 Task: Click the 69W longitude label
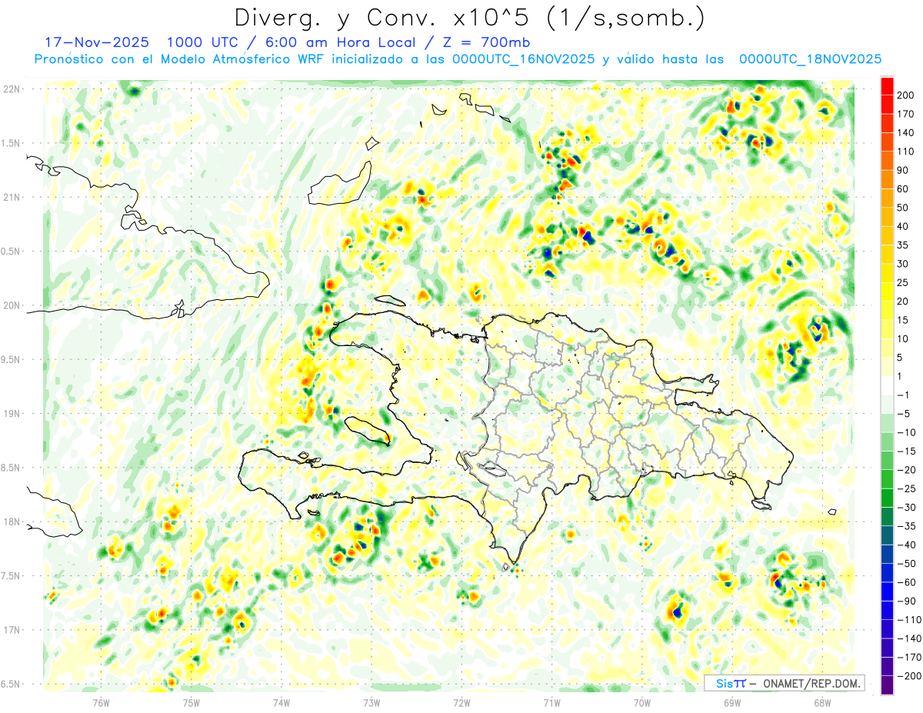[731, 701]
